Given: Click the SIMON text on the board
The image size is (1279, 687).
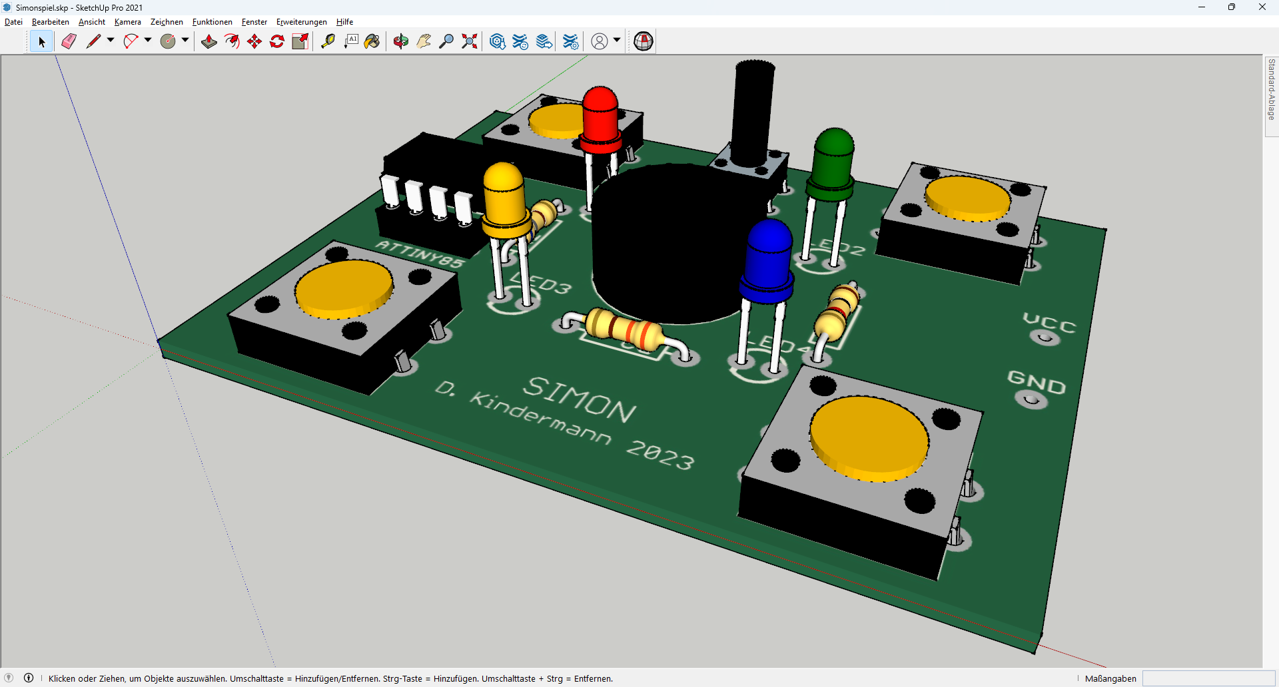Looking at the screenshot, I should pos(580,399).
